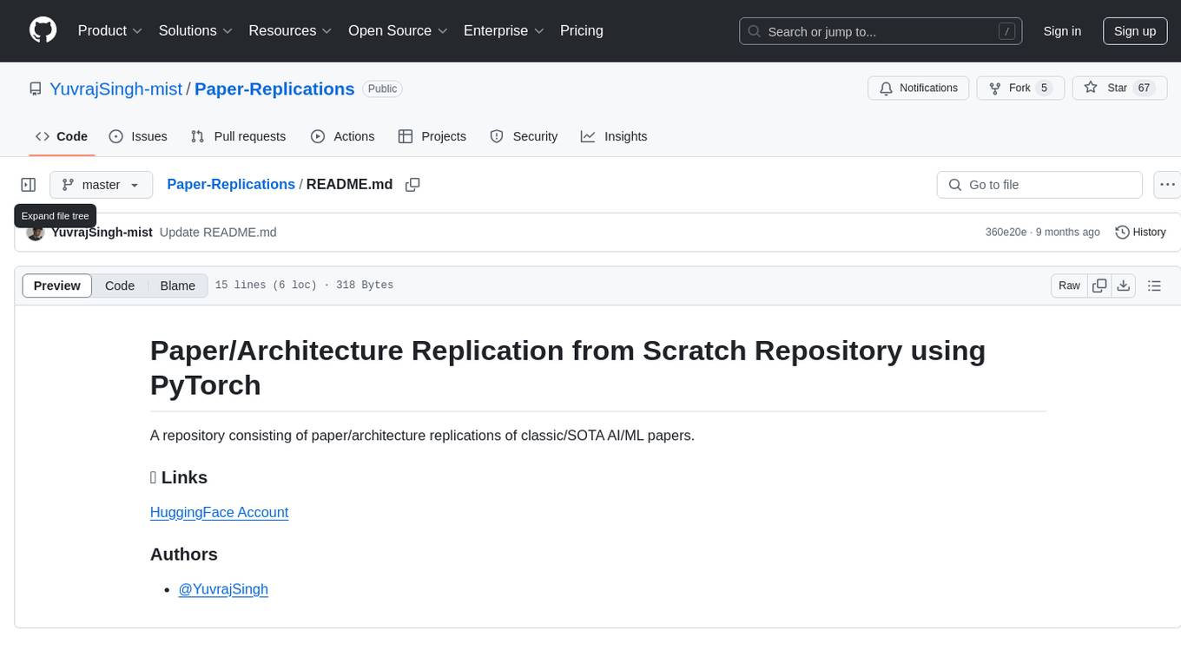Open the @YuvrajSingh author link
The height and width of the screenshot is (663, 1181).
click(223, 588)
